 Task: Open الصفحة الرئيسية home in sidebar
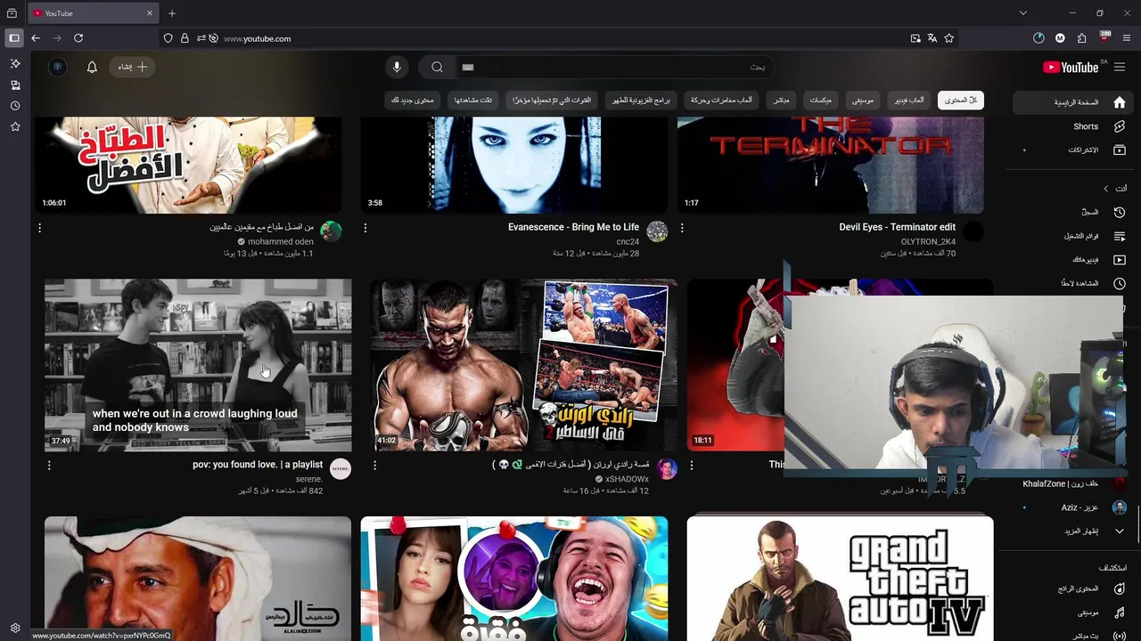pos(1074,102)
